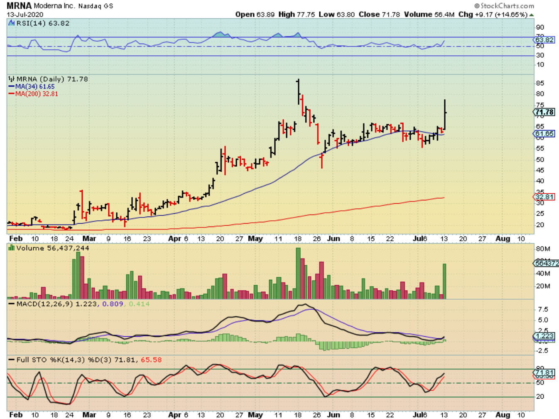Select the MRNA ticker symbol in the title
Image resolution: width=559 pixels, height=419 pixels.
click(19, 6)
